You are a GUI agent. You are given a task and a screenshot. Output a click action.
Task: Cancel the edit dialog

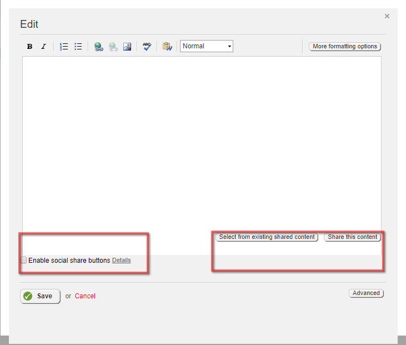[85, 296]
